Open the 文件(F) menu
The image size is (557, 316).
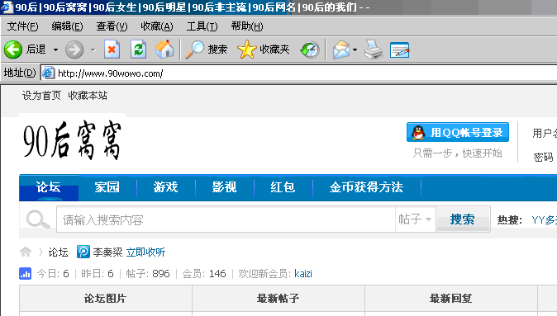pos(22,26)
